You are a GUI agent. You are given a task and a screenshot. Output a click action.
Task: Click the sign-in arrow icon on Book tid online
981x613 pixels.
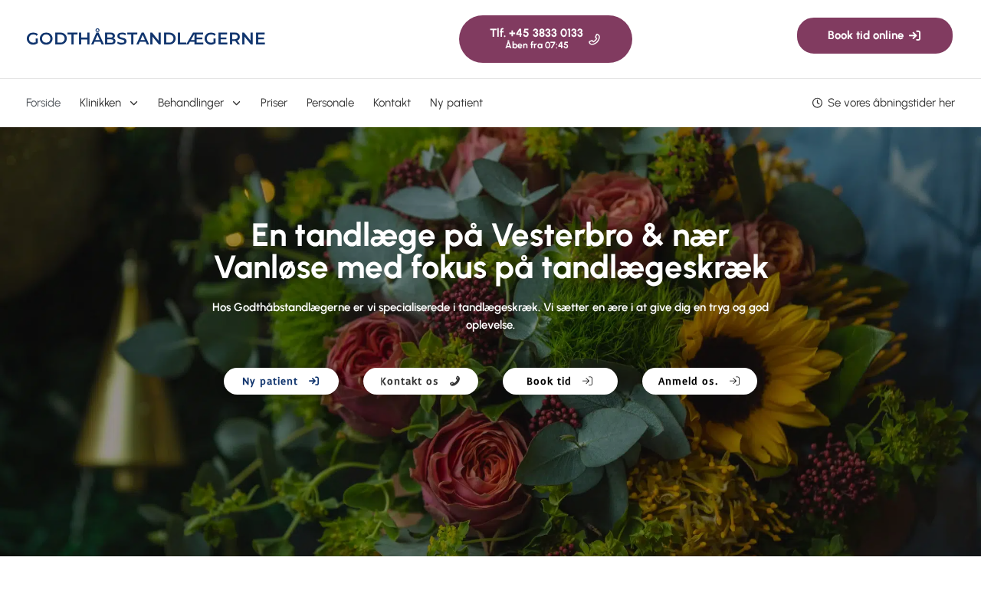pyautogui.click(x=914, y=35)
